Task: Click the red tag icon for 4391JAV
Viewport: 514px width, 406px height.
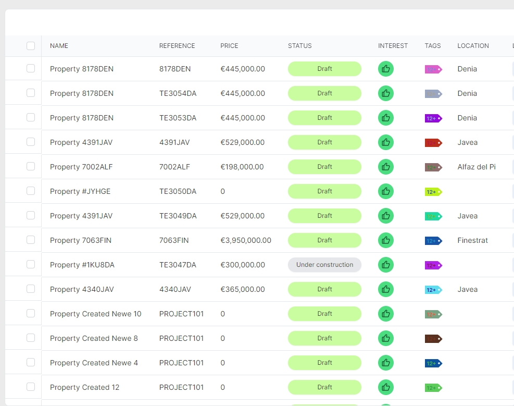Action: coord(433,143)
